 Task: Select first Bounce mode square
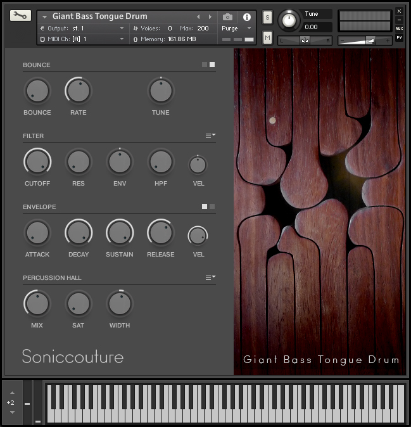[205, 65]
